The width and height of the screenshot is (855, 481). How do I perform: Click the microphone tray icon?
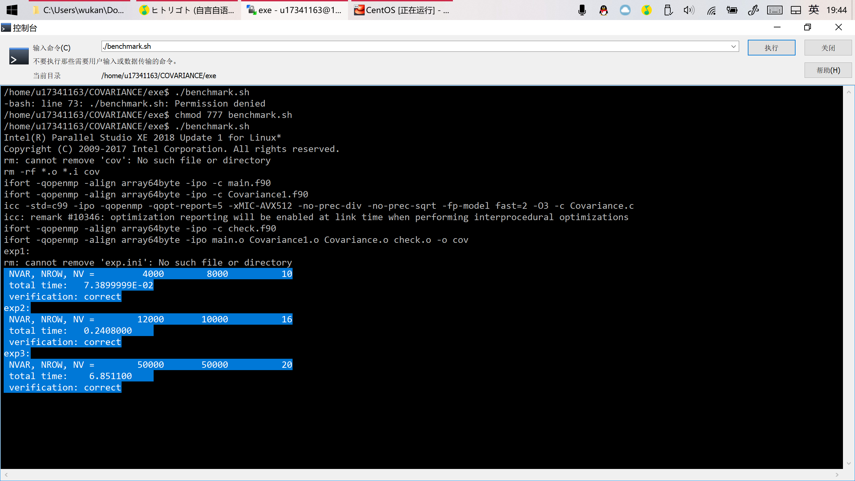pos(582,10)
